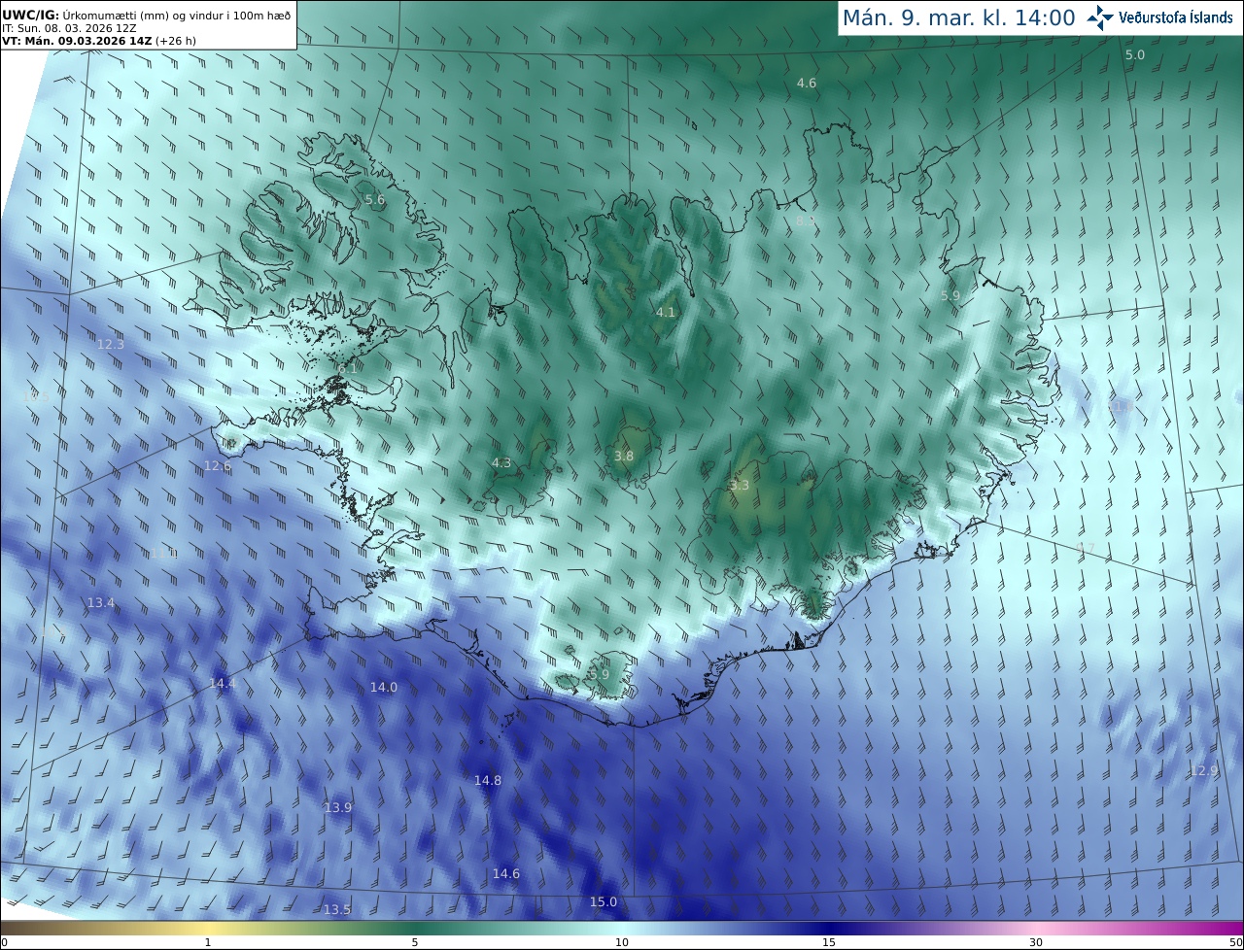Click the title line starting UWC/IG: Úrkomumætti

(x=147, y=15)
